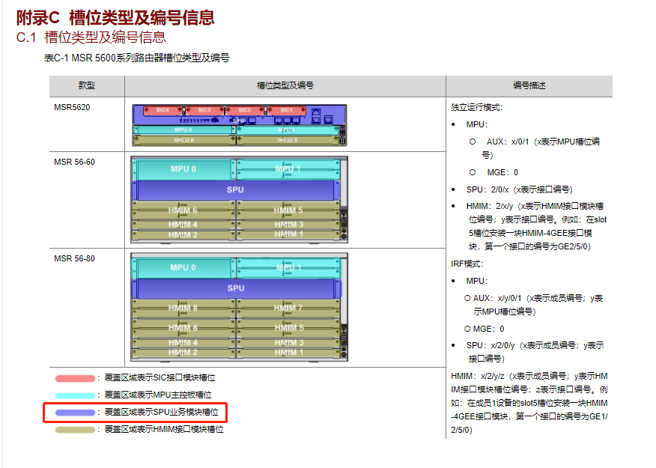656x468 pixels.
Task: Click HMIM 7 slot in MSR 56-80 diagram
Action: tap(288, 309)
